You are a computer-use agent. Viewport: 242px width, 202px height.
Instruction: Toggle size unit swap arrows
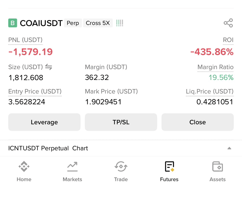point(49,67)
